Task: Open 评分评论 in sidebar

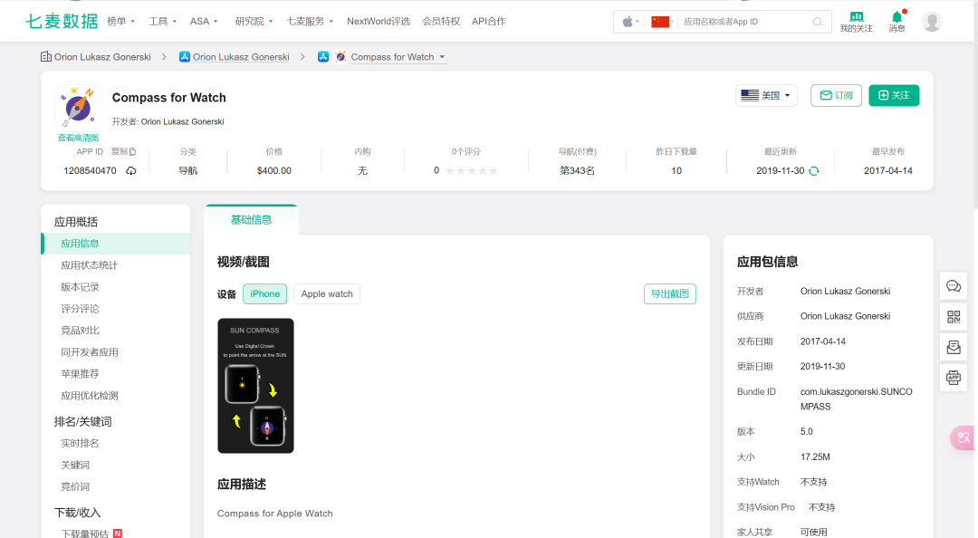Action: (x=80, y=309)
